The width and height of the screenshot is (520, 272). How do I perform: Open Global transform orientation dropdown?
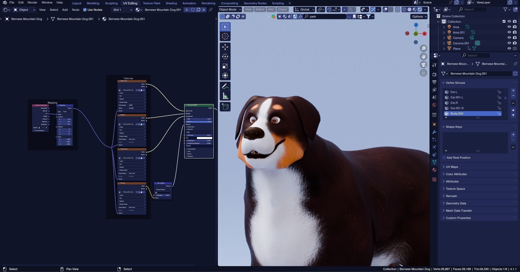(304, 9)
